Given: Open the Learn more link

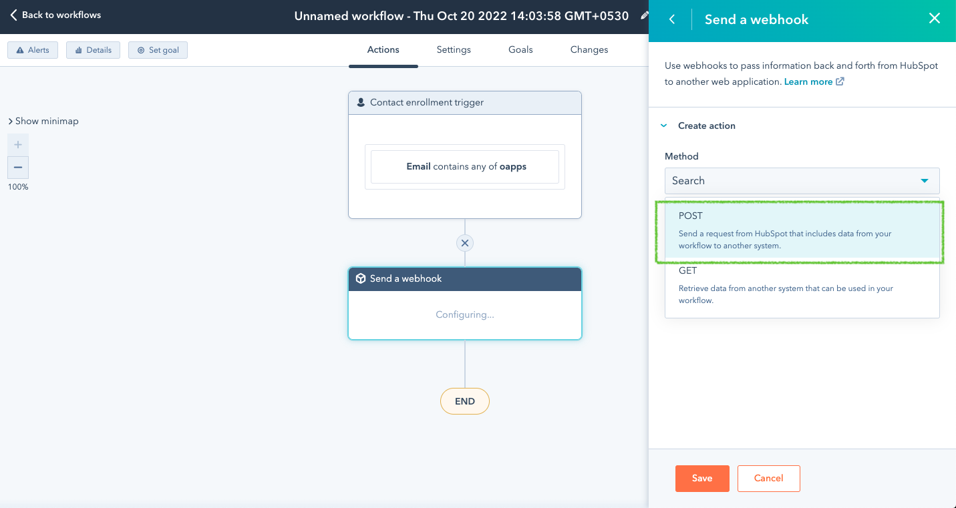Looking at the screenshot, I should 814,81.
